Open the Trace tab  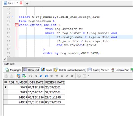click(x=47, y=70)
